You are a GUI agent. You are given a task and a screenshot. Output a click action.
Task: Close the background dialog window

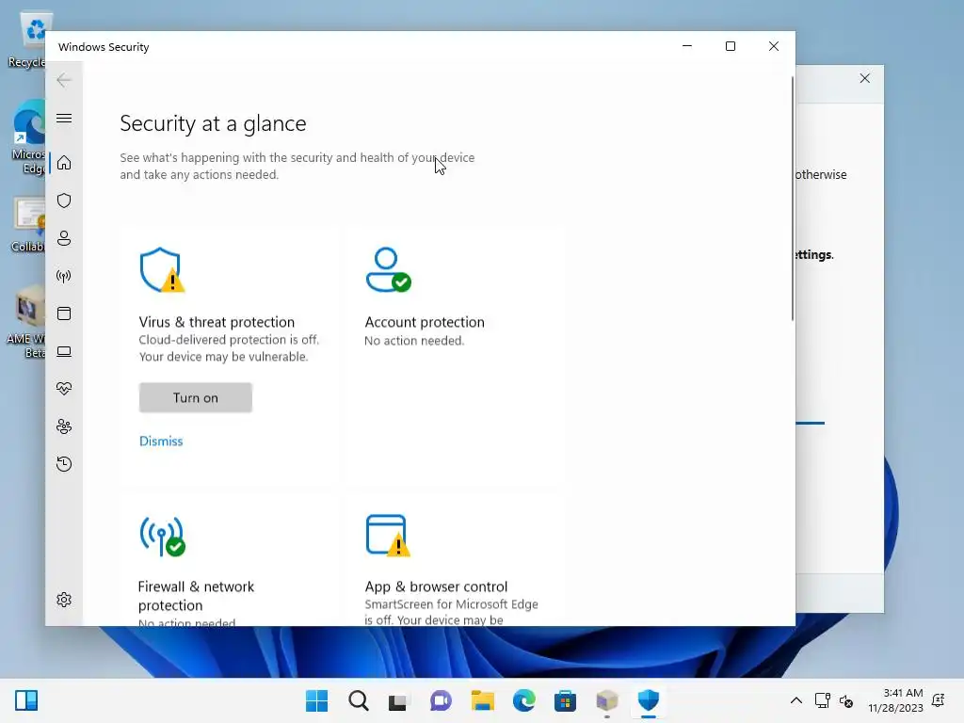[864, 78]
